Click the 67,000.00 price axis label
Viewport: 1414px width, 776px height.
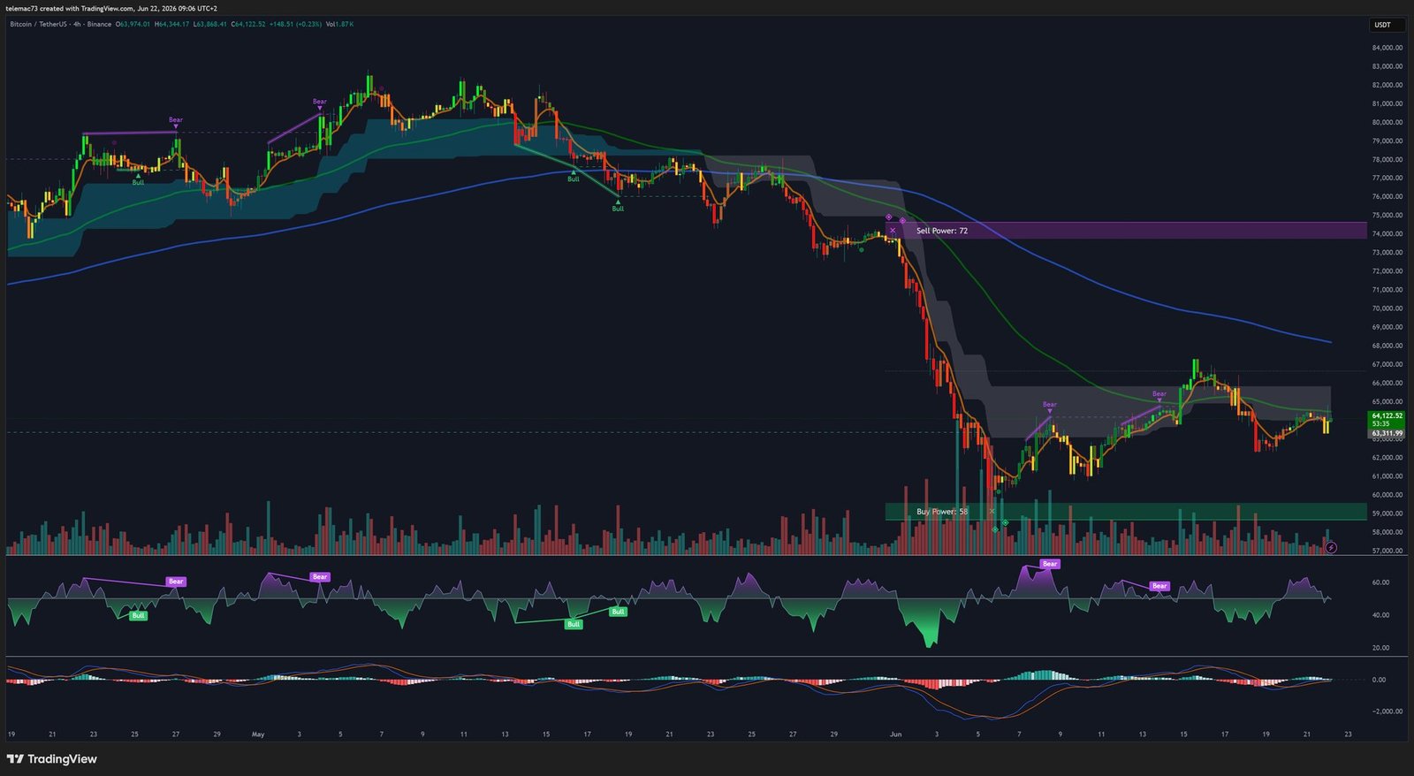(x=1387, y=364)
